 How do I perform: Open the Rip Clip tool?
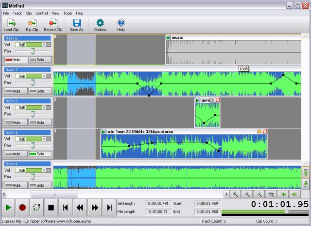pyautogui.click(x=32, y=25)
